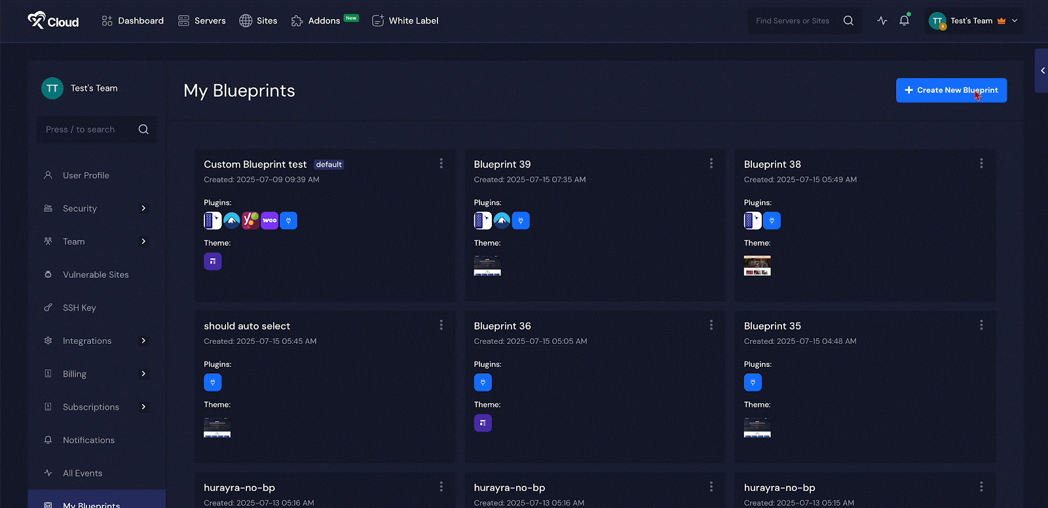The image size is (1048, 508).
Task: Click the blue plug icon in should auto select
Action: 213,382
